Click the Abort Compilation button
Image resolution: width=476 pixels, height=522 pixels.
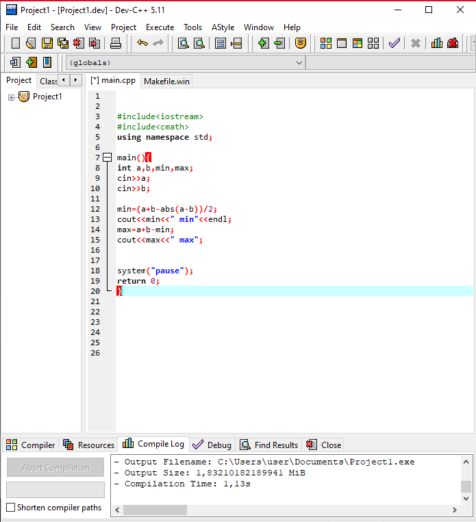coord(55,467)
